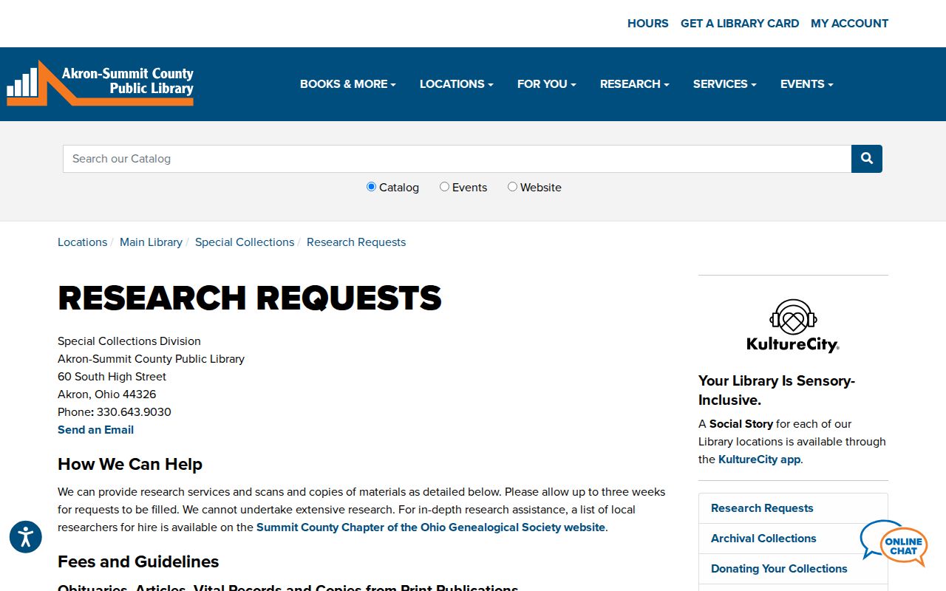Expand the Books & More dropdown menu

tap(348, 84)
